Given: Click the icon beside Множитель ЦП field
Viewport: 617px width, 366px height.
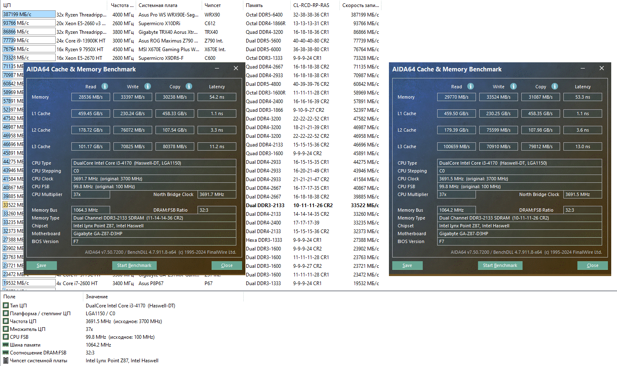Looking at the screenshot, I should 6,329.
